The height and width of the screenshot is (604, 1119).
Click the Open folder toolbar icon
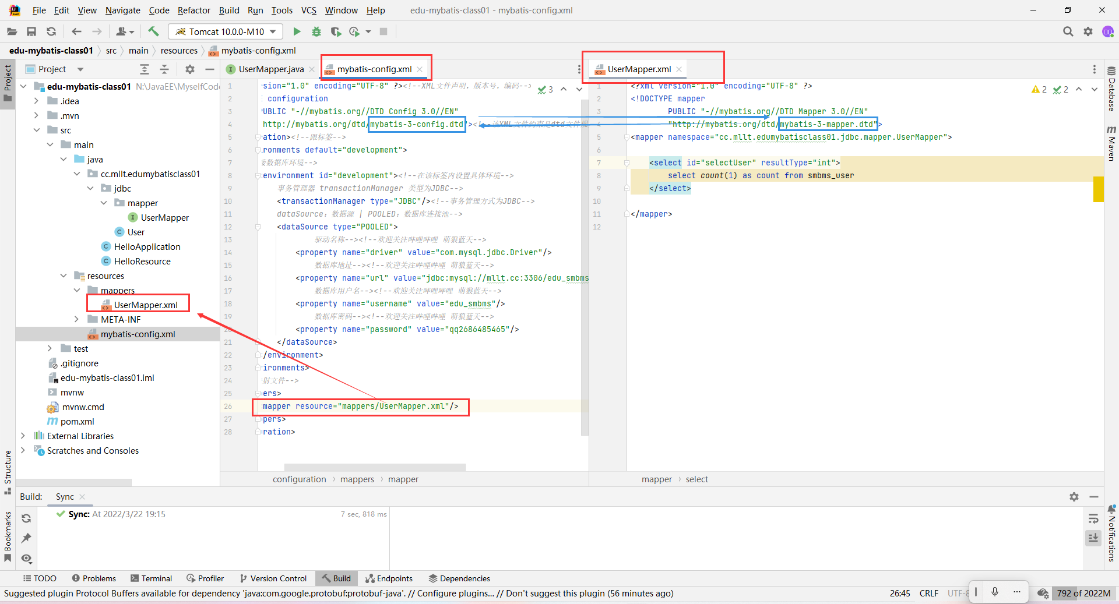point(12,31)
